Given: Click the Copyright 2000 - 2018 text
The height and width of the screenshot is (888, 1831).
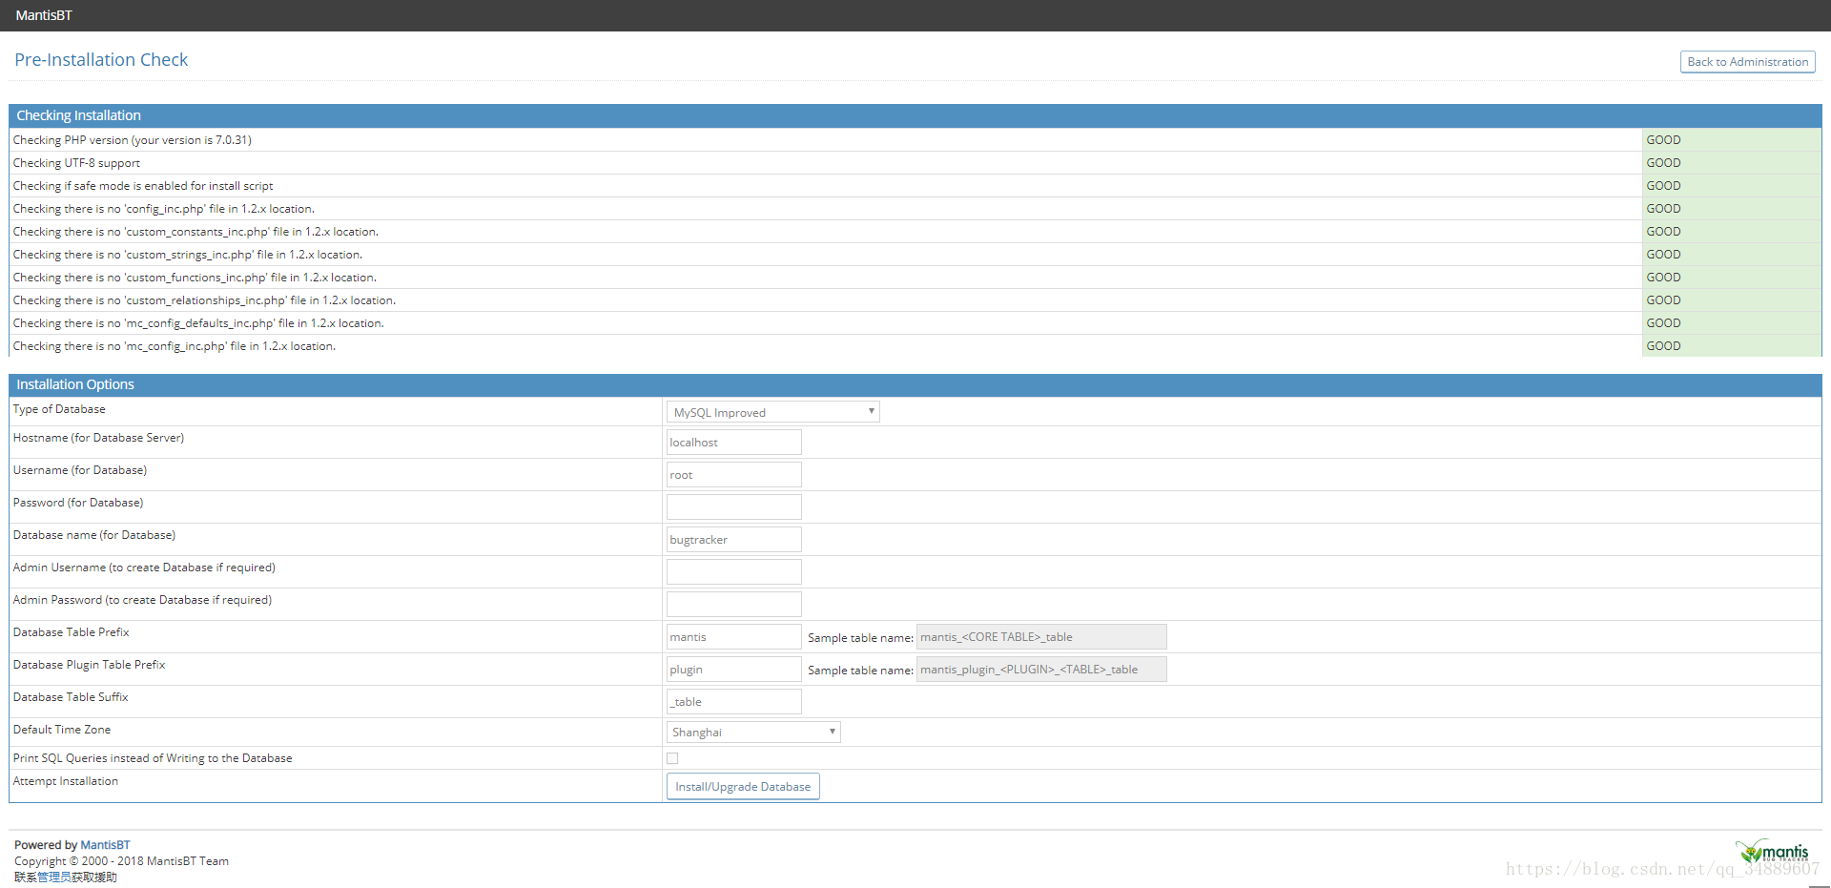Looking at the screenshot, I should [x=121, y=861].
